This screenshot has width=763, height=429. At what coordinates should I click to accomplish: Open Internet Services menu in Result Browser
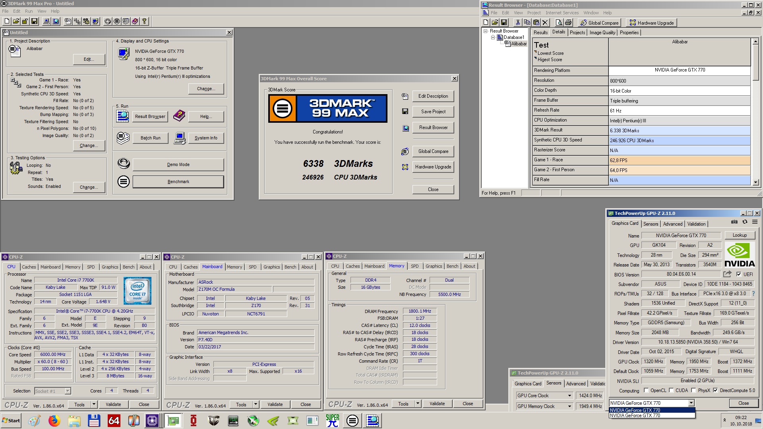click(562, 13)
